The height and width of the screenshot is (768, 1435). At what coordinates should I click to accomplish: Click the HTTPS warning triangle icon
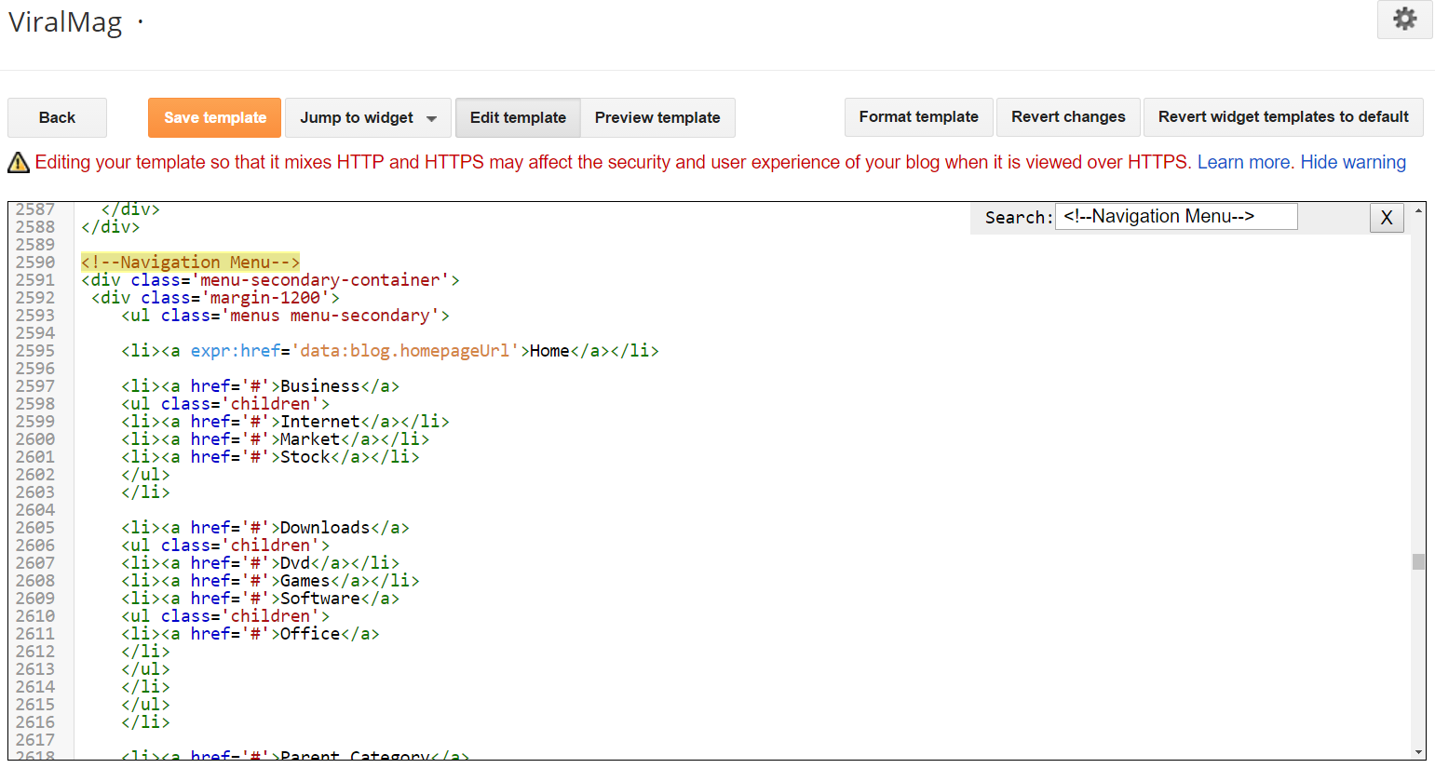19,163
